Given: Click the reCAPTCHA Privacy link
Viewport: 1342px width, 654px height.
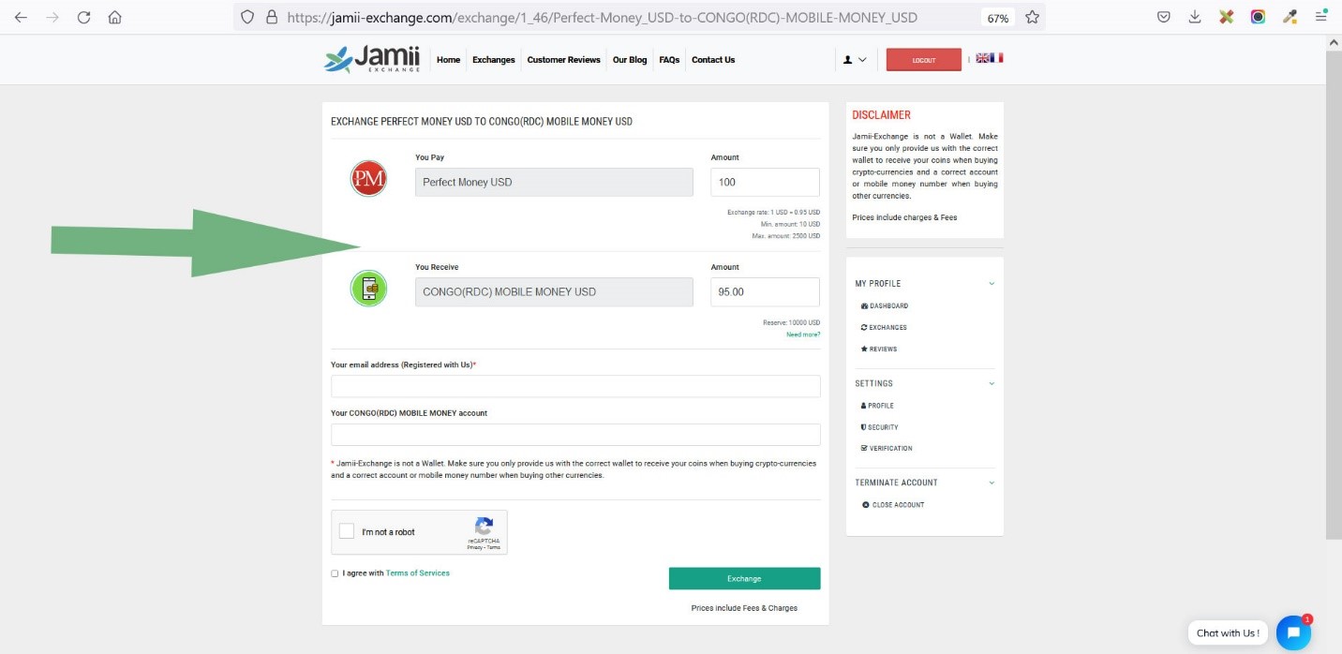Looking at the screenshot, I should (474, 547).
